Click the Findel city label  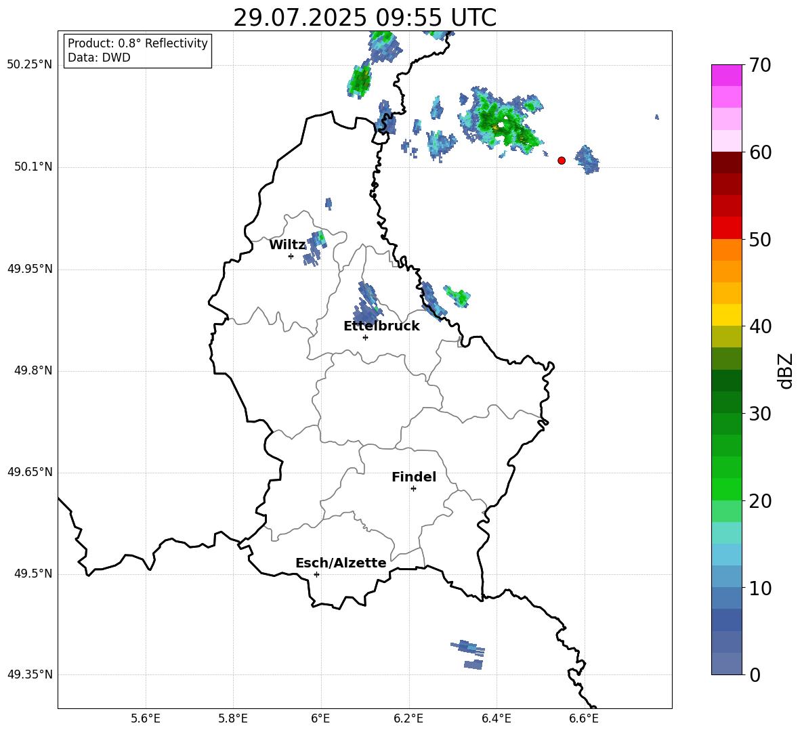(x=414, y=477)
